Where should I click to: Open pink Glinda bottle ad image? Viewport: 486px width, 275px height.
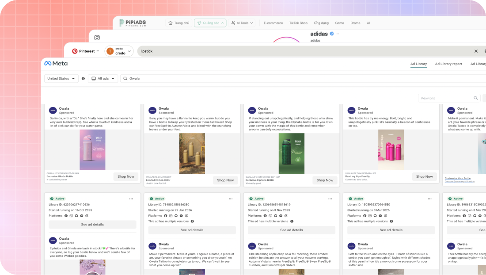[x=92, y=150]
